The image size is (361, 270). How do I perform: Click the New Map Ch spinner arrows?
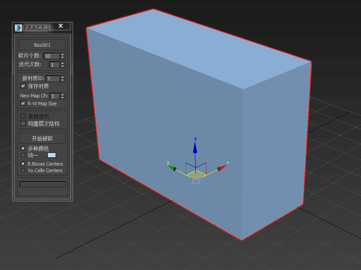pos(63,96)
